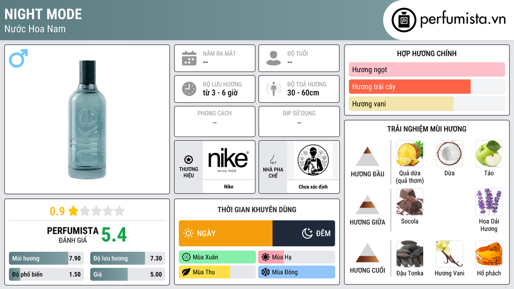
Task: Select the Mùa Thu season bar
Action: tap(217, 272)
